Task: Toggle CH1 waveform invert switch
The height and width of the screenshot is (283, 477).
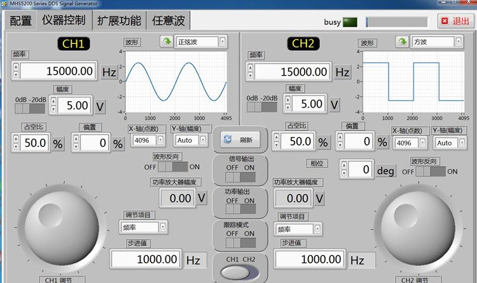Action: coord(172,167)
